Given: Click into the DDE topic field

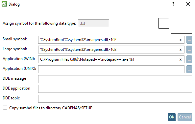Looking at the screenshot, I should click(x=115, y=99).
